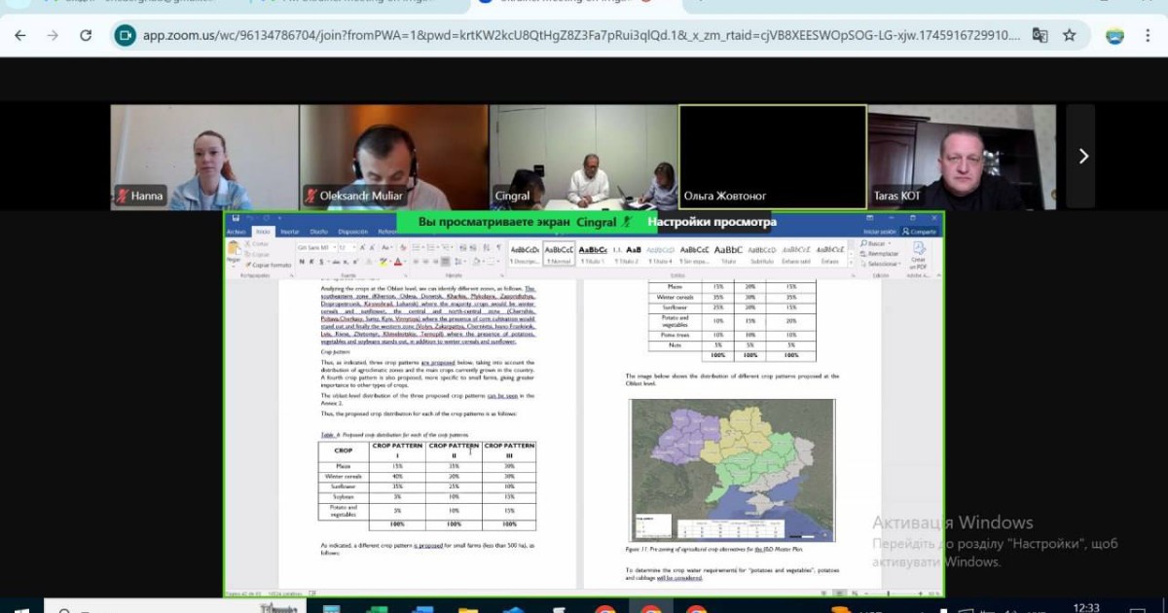Click the Zoom meeting address bar URL
The height and width of the screenshot is (613, 1168).
[581, 36]
